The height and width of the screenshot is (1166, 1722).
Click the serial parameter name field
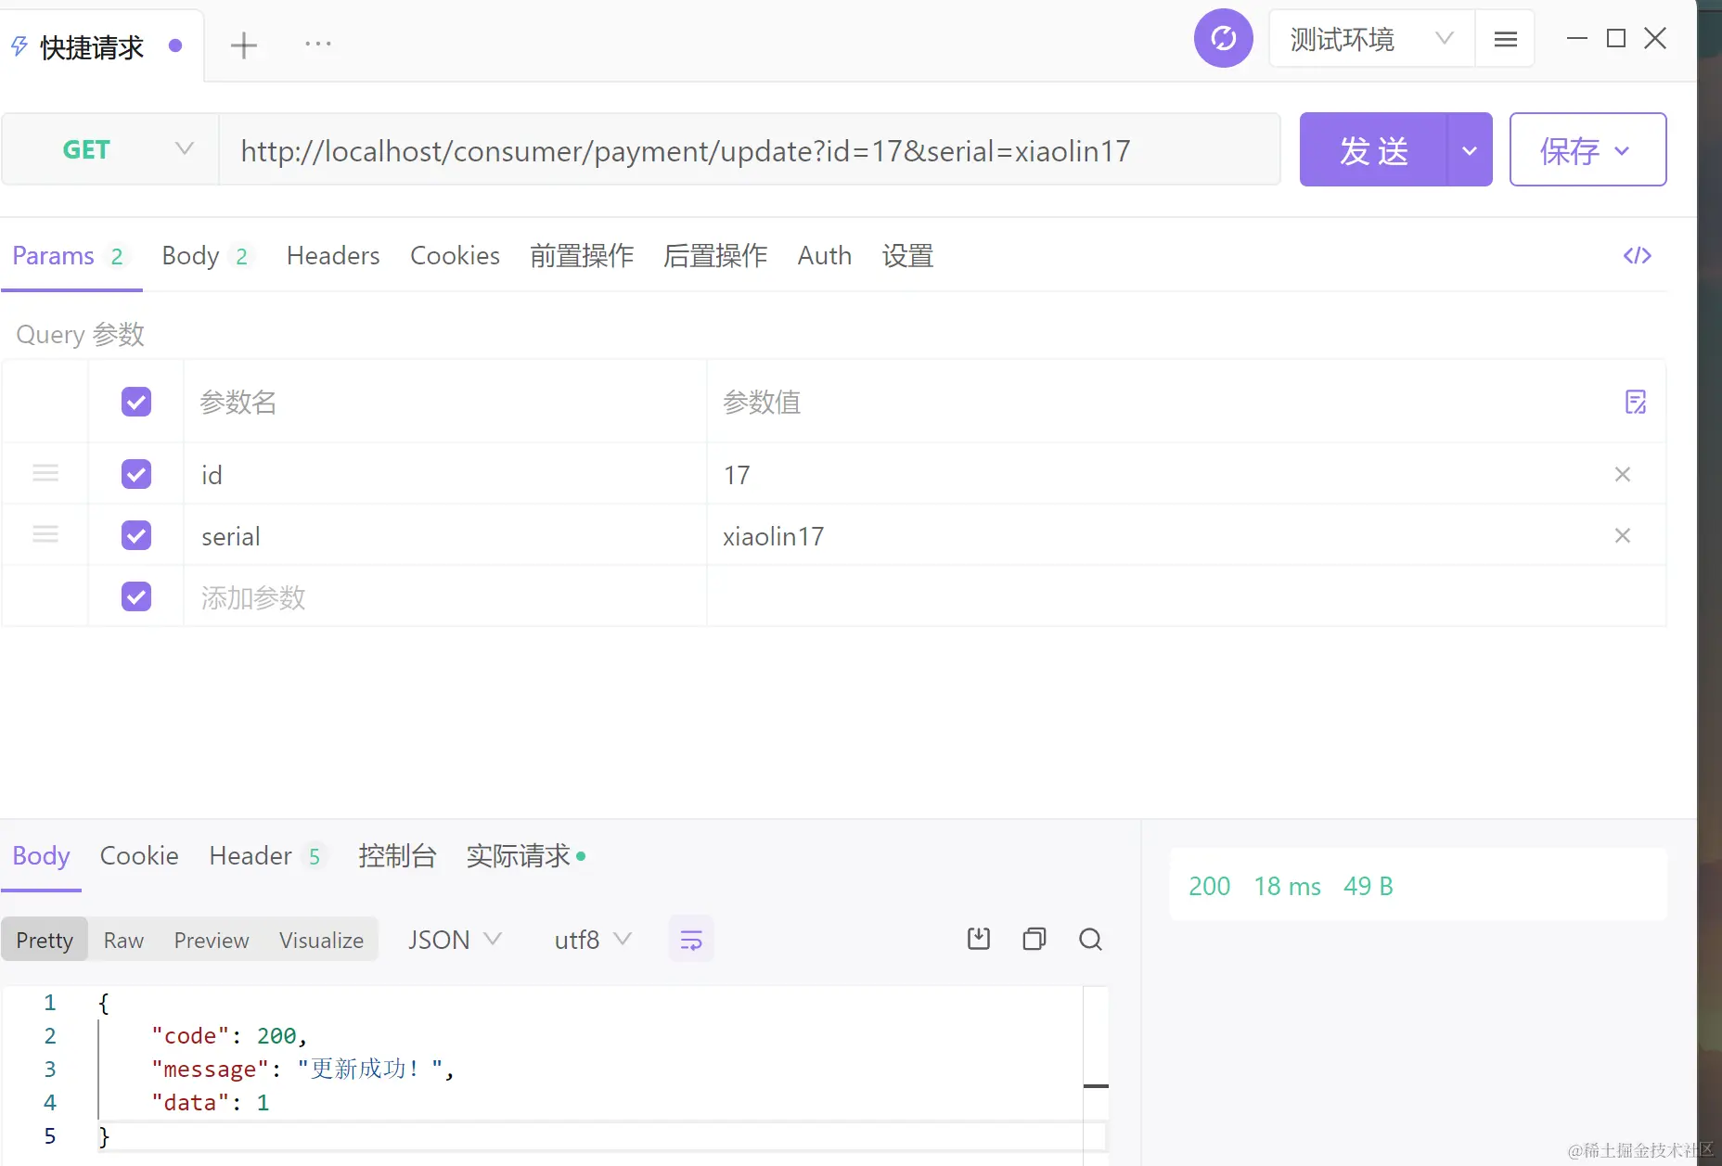pyautogui.click(x=445, y=535)
